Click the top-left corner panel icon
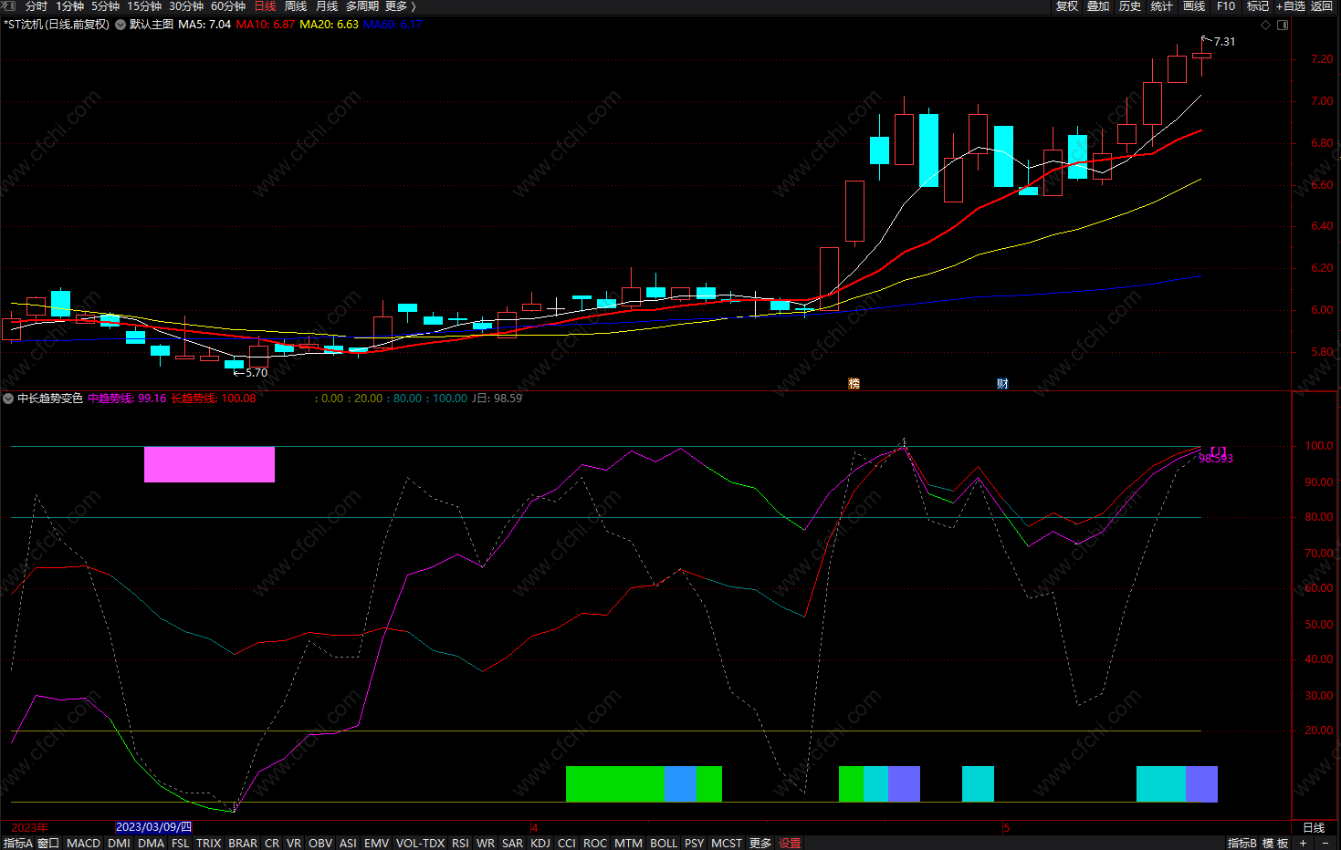 (x=8, y=6)
